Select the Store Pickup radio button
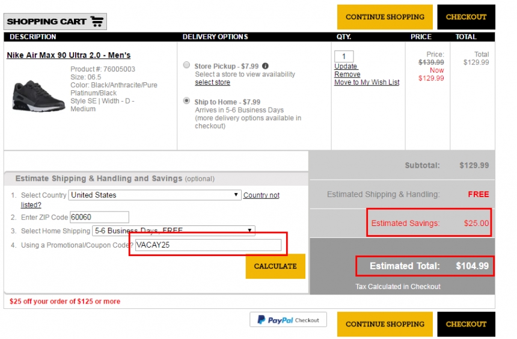The height and width of the screenshot is (339, 517). [186, 65]
